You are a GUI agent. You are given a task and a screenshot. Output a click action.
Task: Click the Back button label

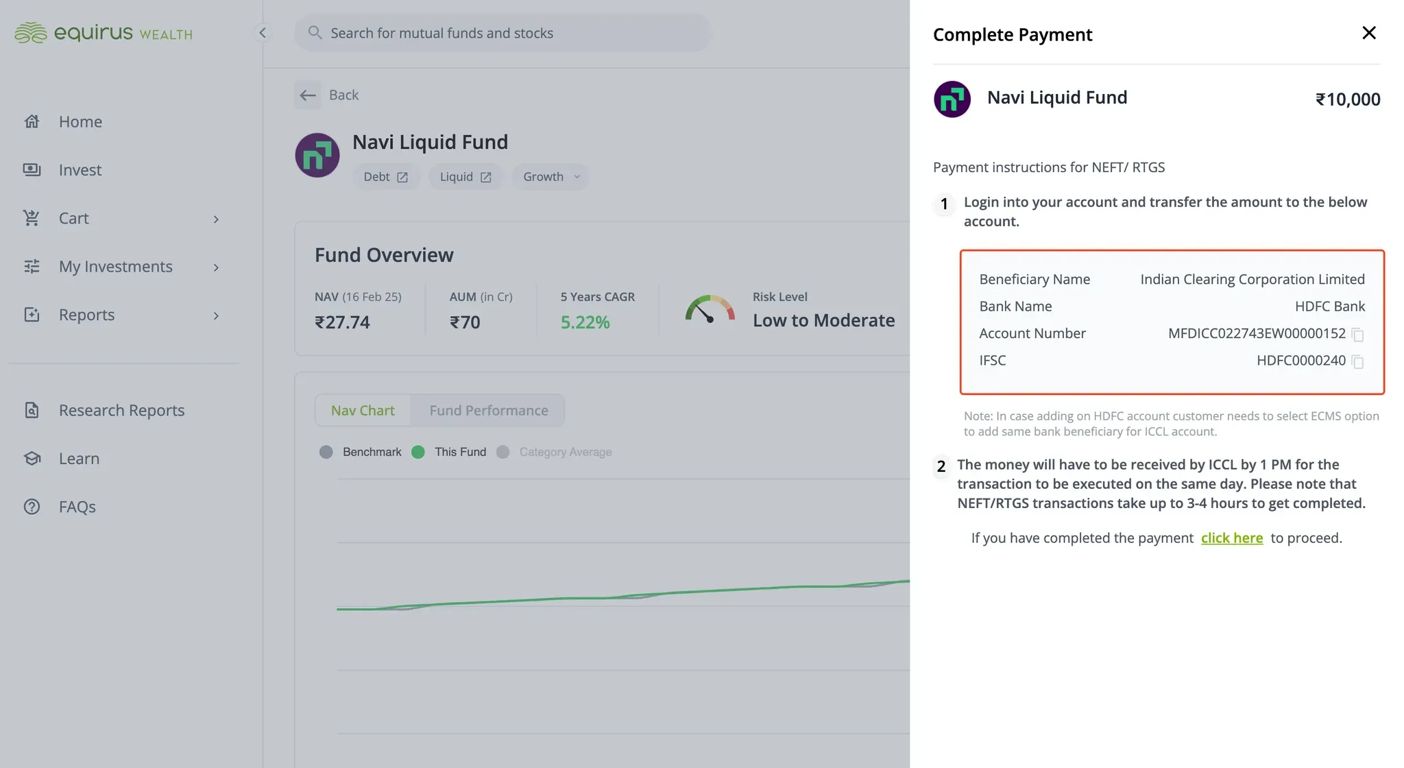pos(343,95)
